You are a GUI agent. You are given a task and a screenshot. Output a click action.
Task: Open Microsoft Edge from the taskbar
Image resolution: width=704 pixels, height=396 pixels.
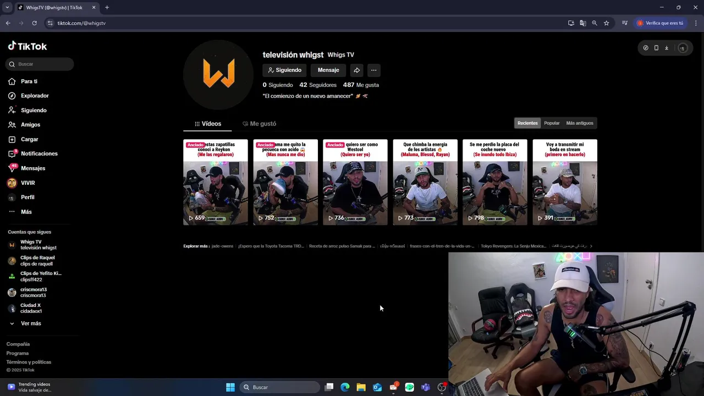tap(345, 387)
